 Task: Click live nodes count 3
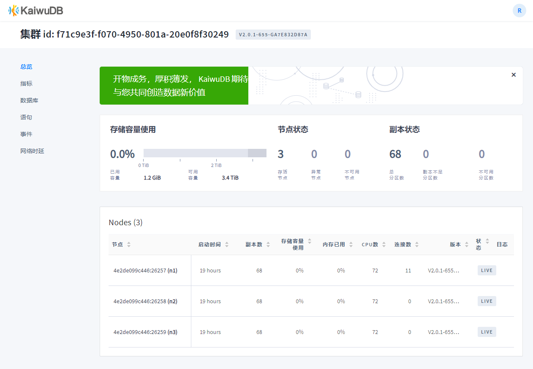(281, 154)
